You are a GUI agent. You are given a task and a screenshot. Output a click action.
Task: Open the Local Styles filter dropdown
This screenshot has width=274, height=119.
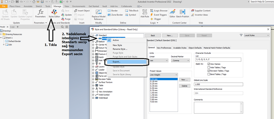pyautogui.click(x=257, y=35)
